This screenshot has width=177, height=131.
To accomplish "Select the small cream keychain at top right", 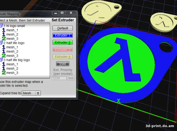I will point(164,23).
